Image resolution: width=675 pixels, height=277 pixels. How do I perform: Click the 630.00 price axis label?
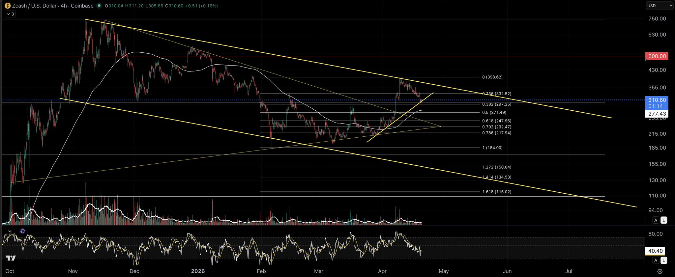coord(657,35)
